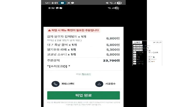Click the 주문금액 23,700원 total row
This screenshot has width=188, height=107.
[84, 60]
